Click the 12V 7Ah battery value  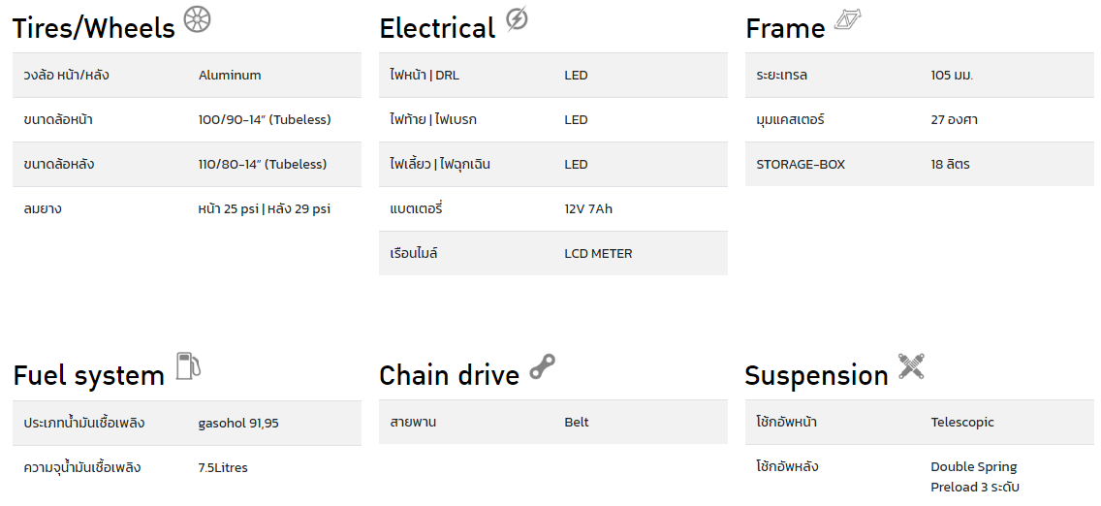(588, 208)
